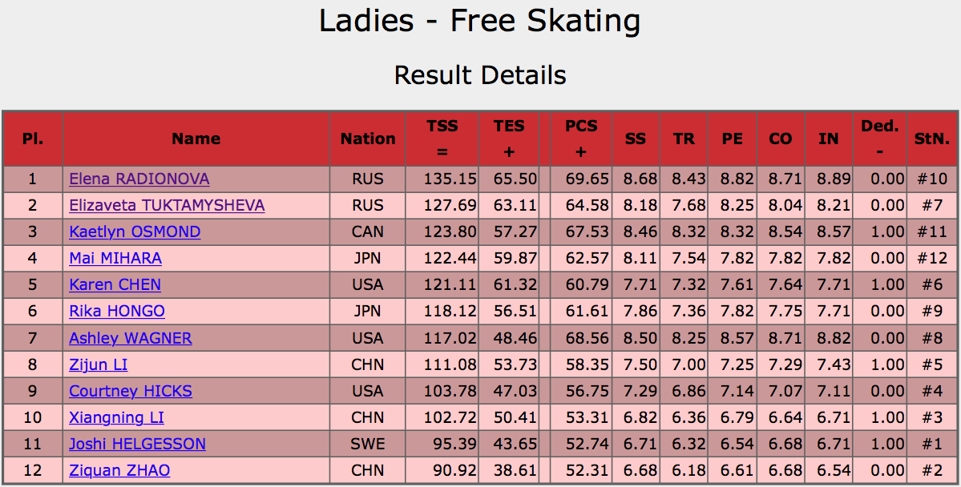
Task: Select the Karen CHEN link
Action: point(115,285)
